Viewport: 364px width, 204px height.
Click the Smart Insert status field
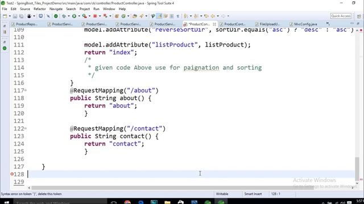pos(253,194)
